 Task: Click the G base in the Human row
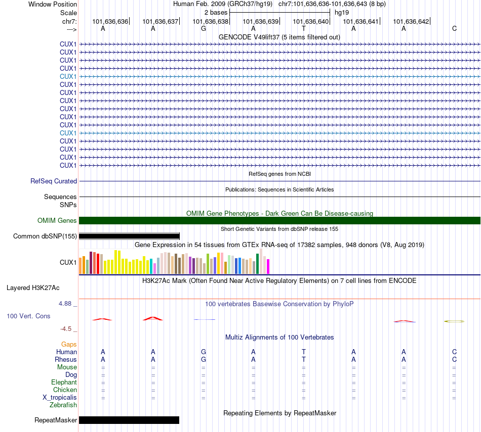tap(204, 352)
